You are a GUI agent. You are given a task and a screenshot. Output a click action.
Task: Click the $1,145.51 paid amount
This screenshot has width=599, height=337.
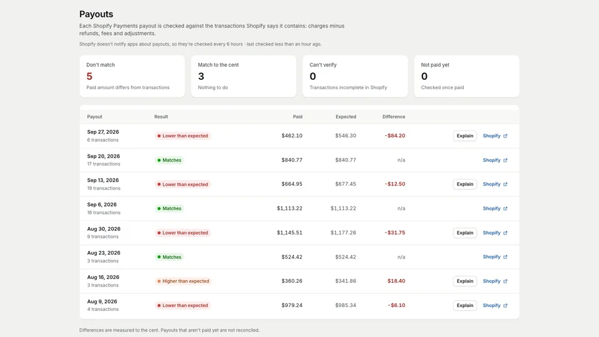click(290, 233)
